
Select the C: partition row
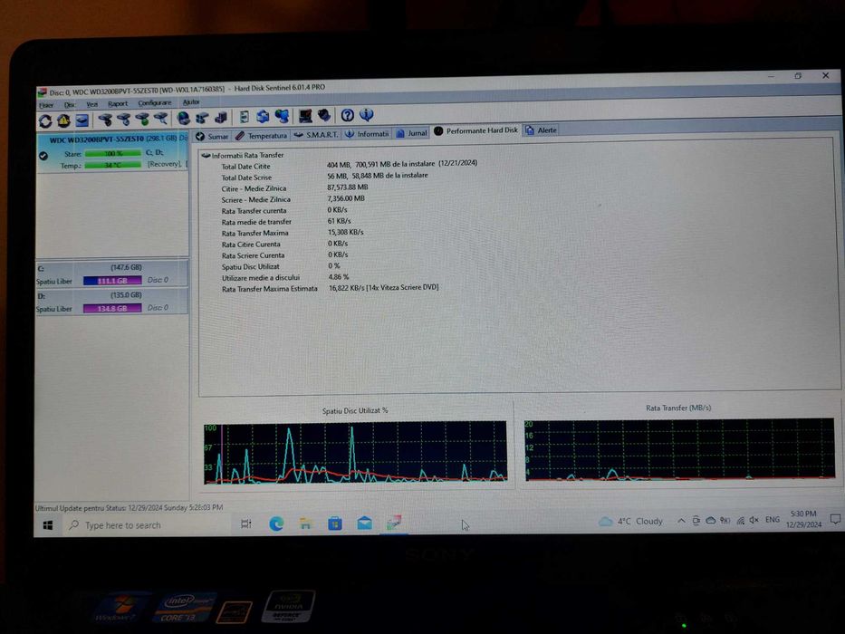click(x=112, y=274)
